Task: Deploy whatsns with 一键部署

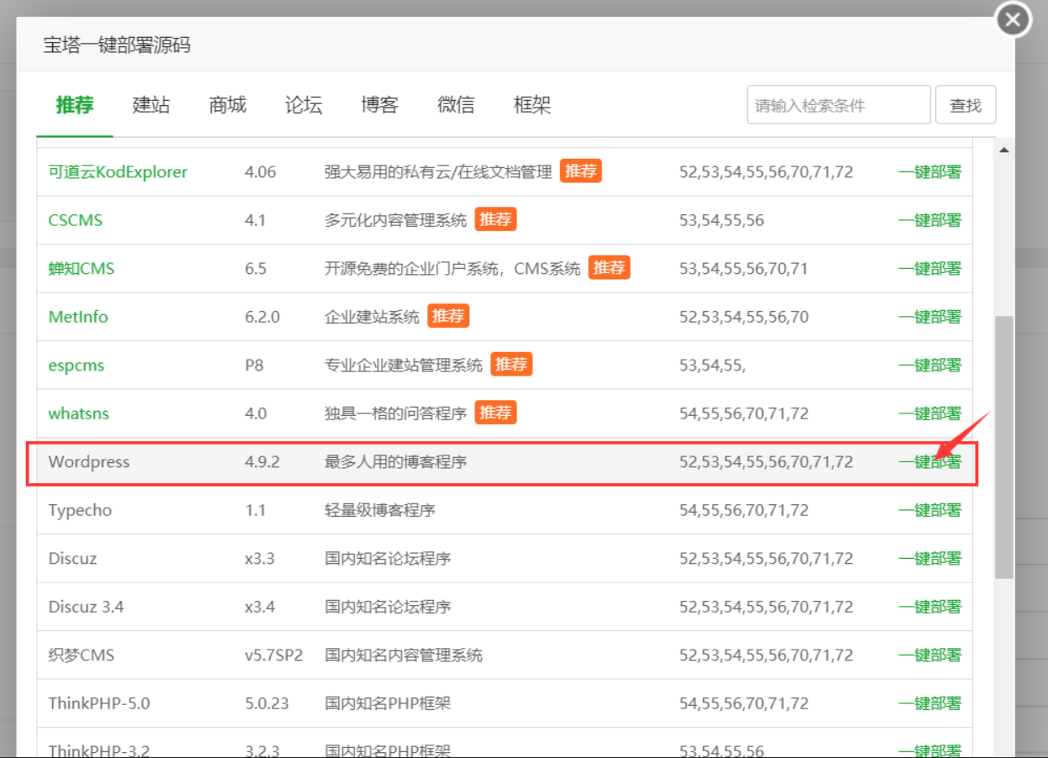Action: [x=929, y=413]
